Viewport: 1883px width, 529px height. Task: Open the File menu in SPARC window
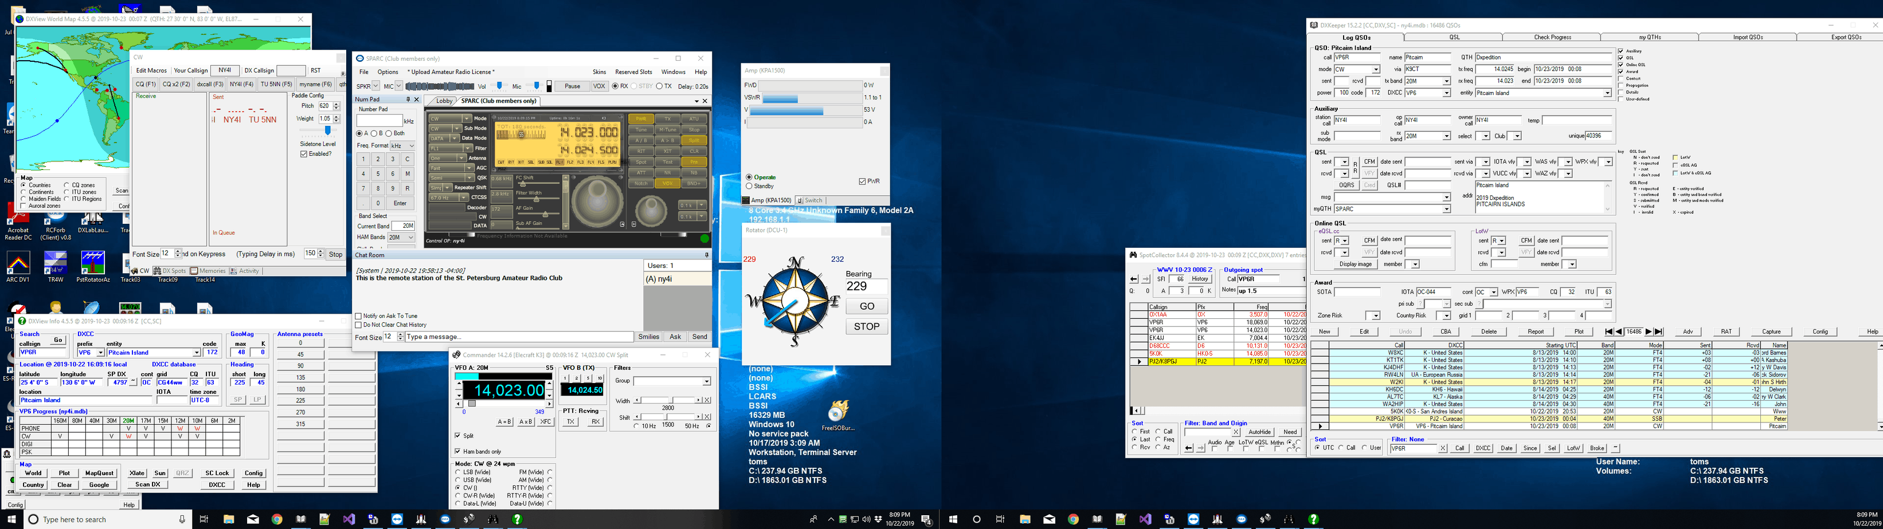coord(363,72)
